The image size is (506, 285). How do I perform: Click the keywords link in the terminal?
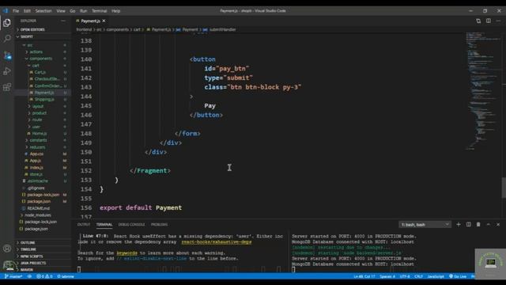coord(126,253)
